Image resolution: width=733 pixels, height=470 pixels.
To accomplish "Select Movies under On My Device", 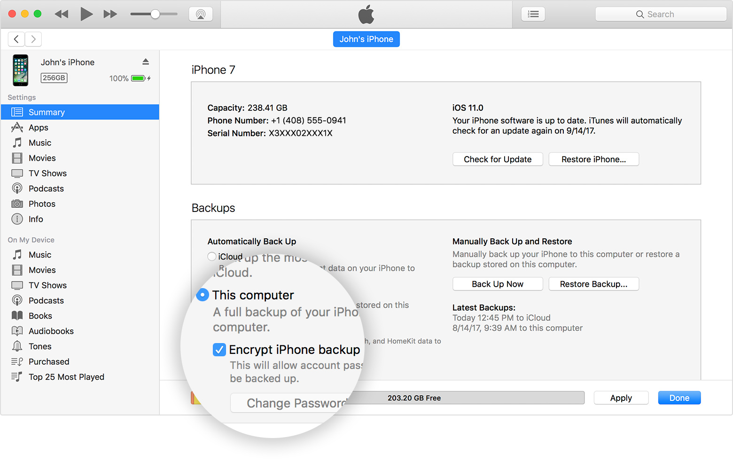I will tap(80, 270).
